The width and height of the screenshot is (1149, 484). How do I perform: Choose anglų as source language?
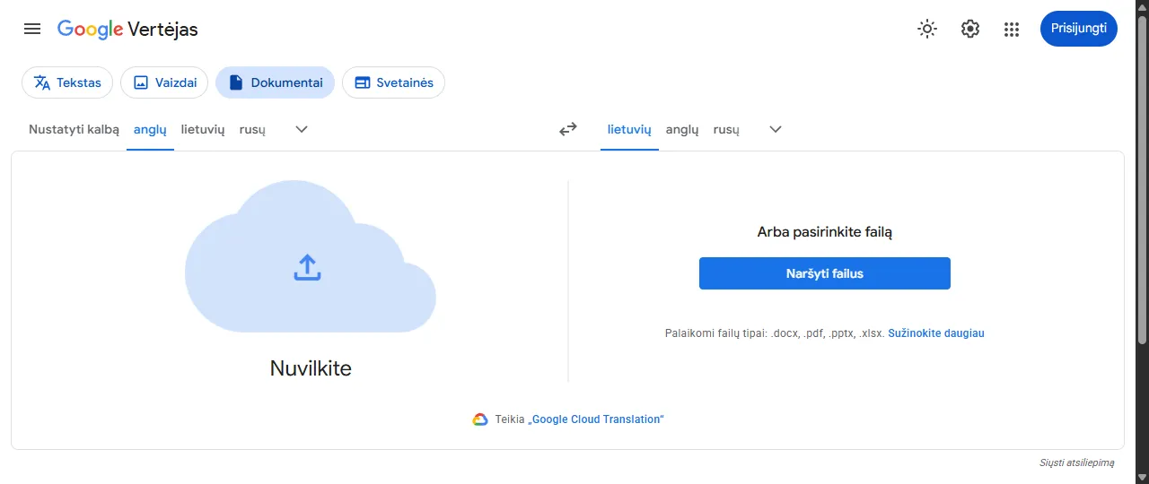point(150,129)
